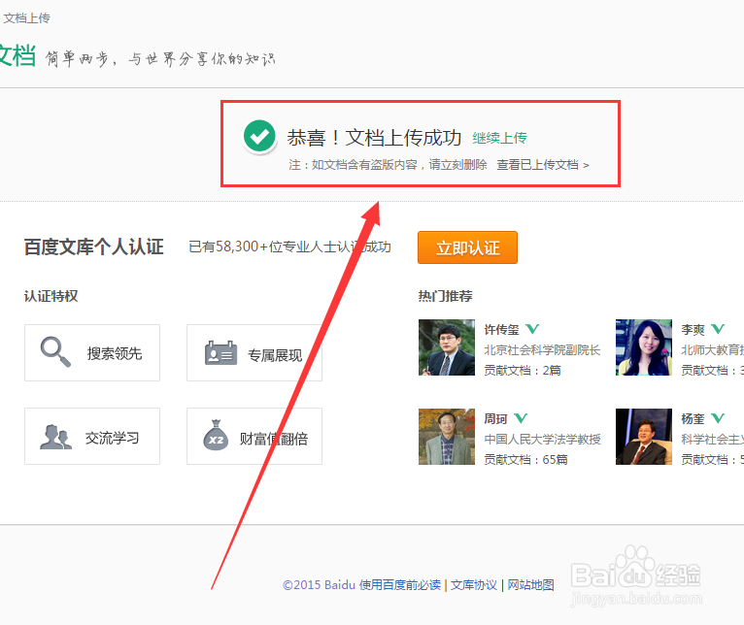
Task: Select the 财富值翻倍 privilege label
Action: [x=274, y=439]
